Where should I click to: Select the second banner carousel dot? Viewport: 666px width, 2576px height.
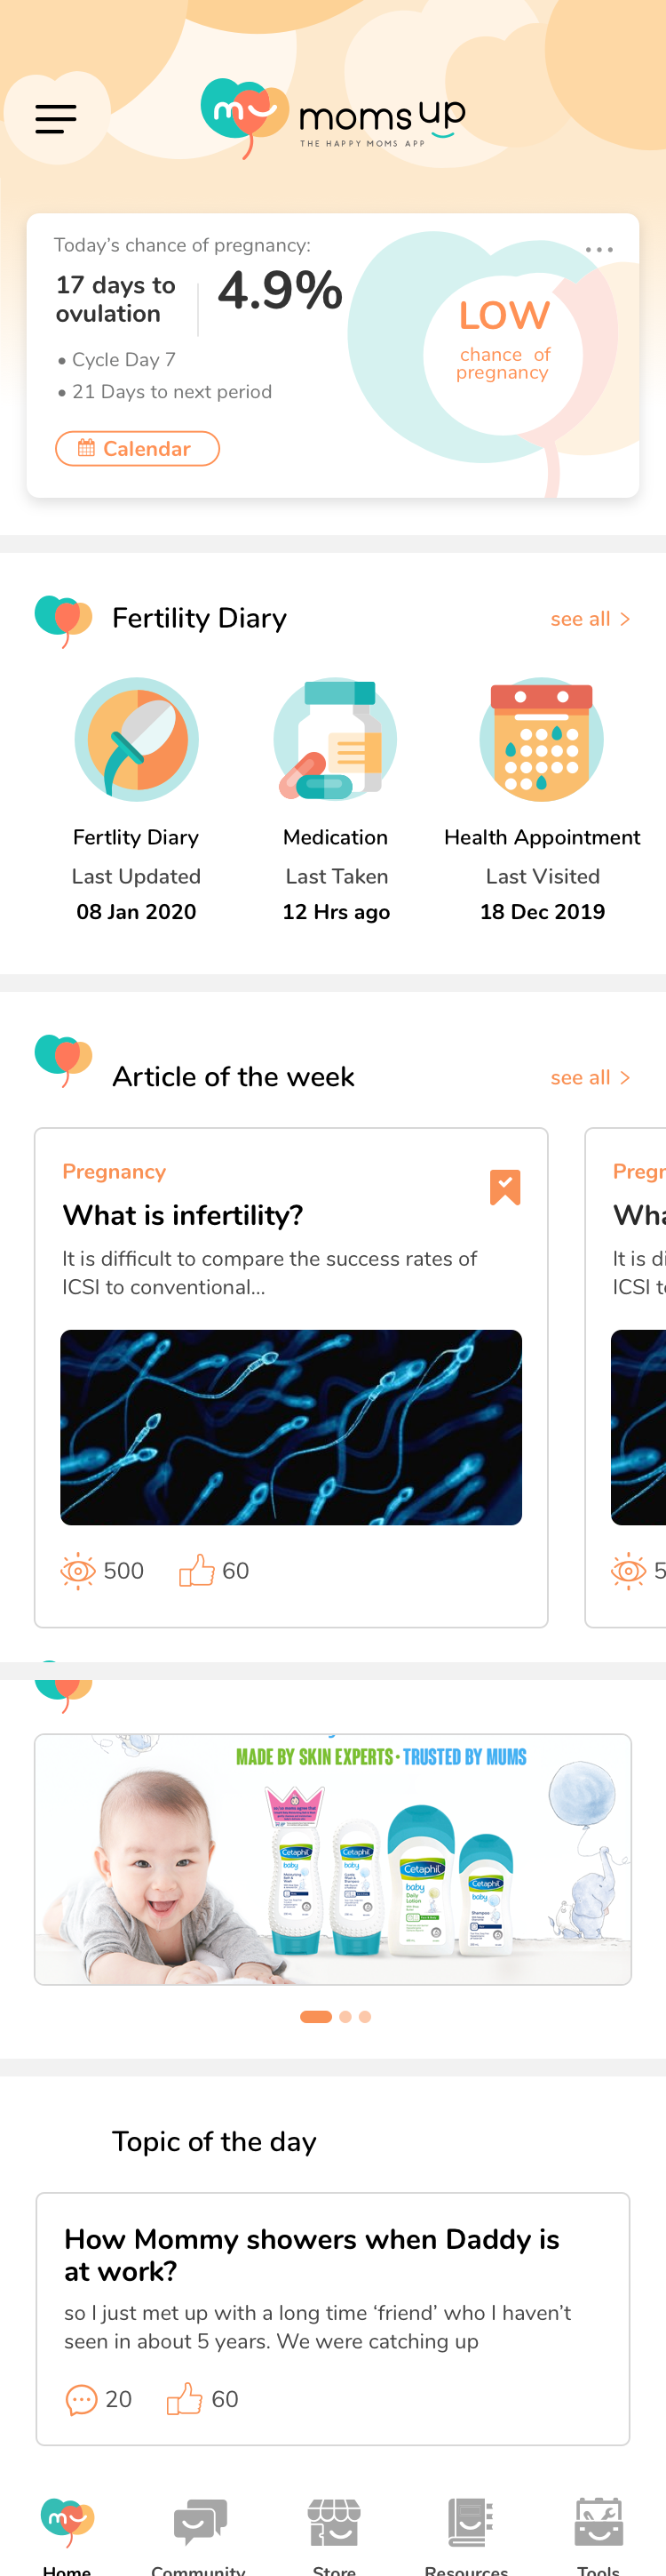(x=345, y=2016)
